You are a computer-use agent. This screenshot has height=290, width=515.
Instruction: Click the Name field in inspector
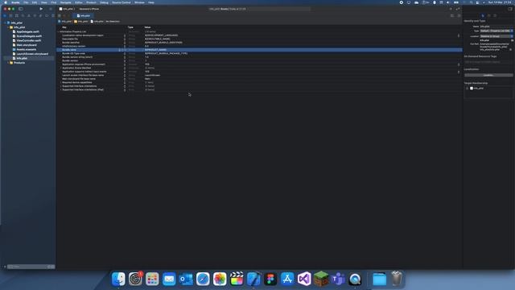coord(496,27)
